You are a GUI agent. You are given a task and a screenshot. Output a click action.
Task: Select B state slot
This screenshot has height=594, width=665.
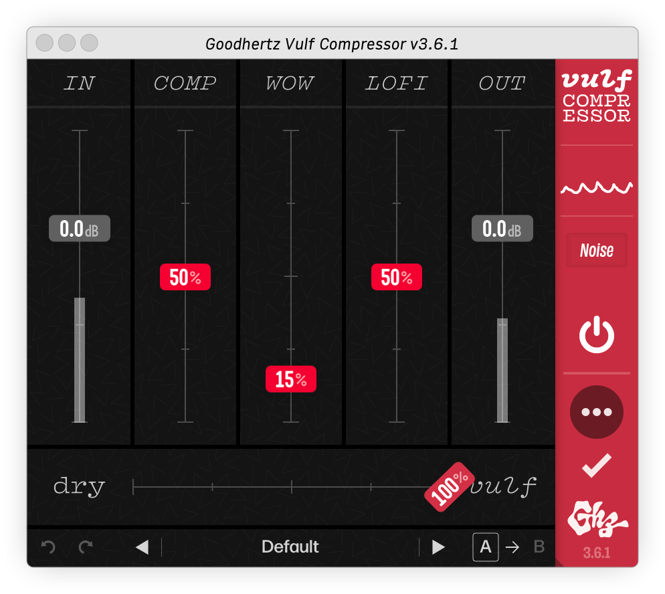(539, 547)
